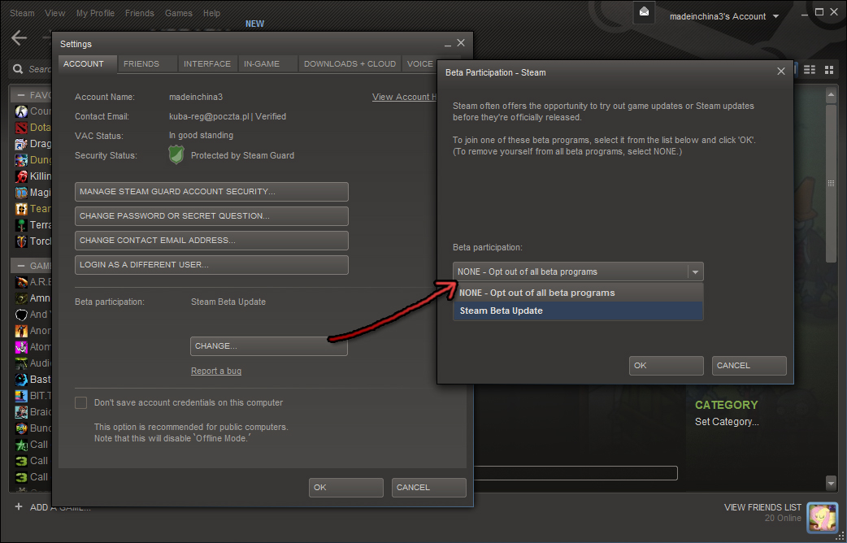Select the Audiosurf game icon
Viewport: 847px width, 543px height.
point(21,363)
